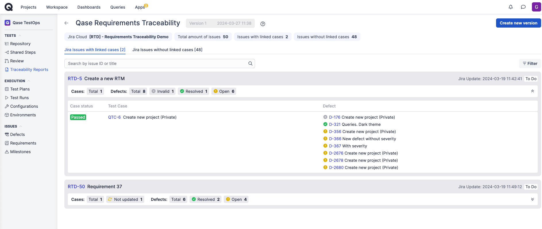Screen dimensions: 542x229
Task: Click the open status icon of D-356
Action: pyautogui.click(x=325, y=131)
